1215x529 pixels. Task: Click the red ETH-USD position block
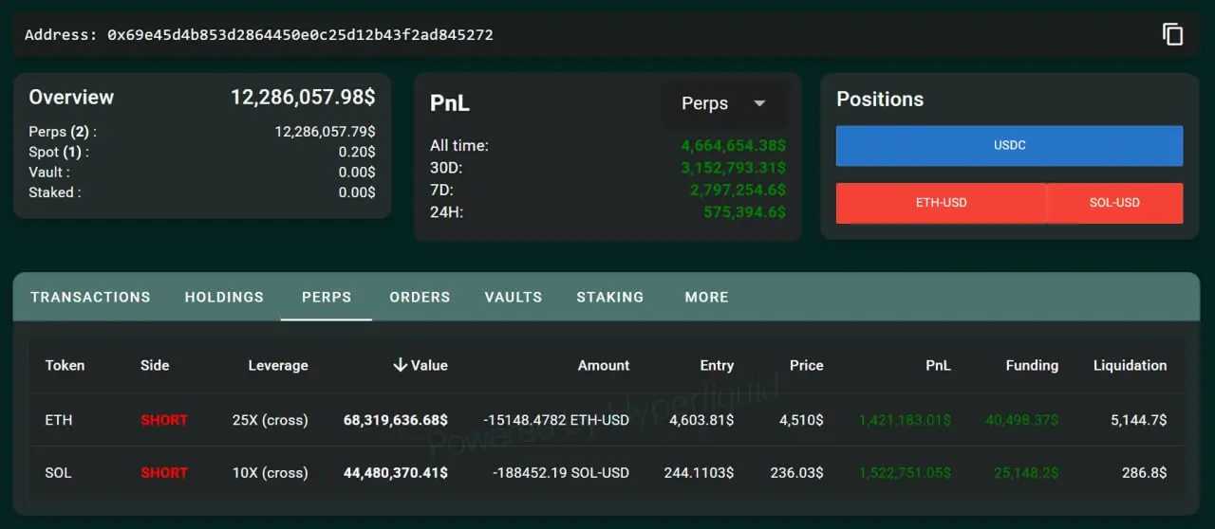pyautogui.click(x=941, y=203)
